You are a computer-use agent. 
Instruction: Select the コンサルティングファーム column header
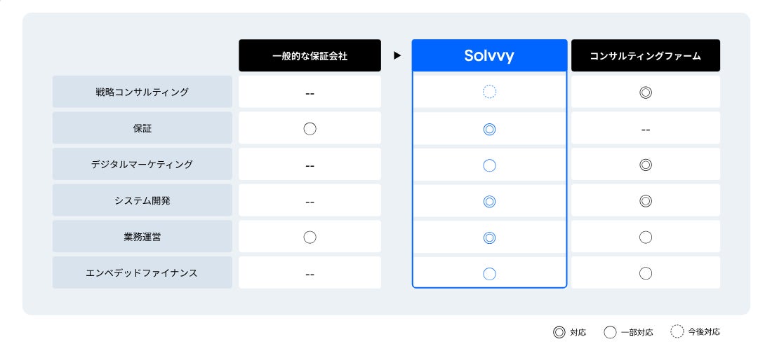[x=645, y=56]
